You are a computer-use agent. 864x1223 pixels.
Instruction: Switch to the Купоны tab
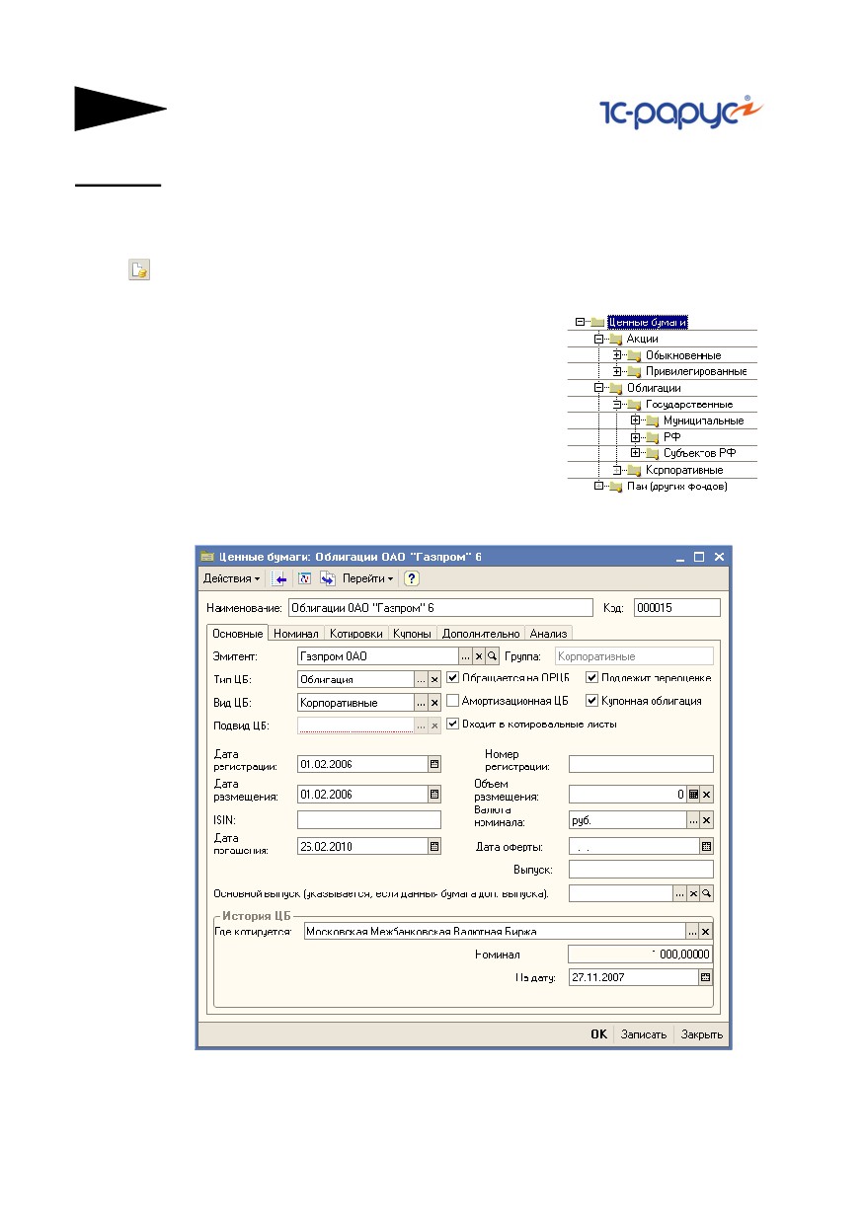[413, 634]
